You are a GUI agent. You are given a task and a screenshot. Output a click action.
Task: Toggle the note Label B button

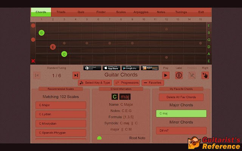click(x=179, y=75)
